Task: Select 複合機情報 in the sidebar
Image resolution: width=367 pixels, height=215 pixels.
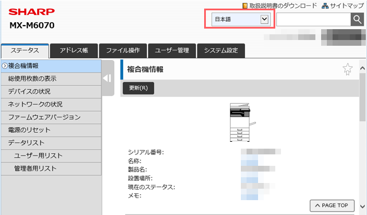Action: click(51, 66)
